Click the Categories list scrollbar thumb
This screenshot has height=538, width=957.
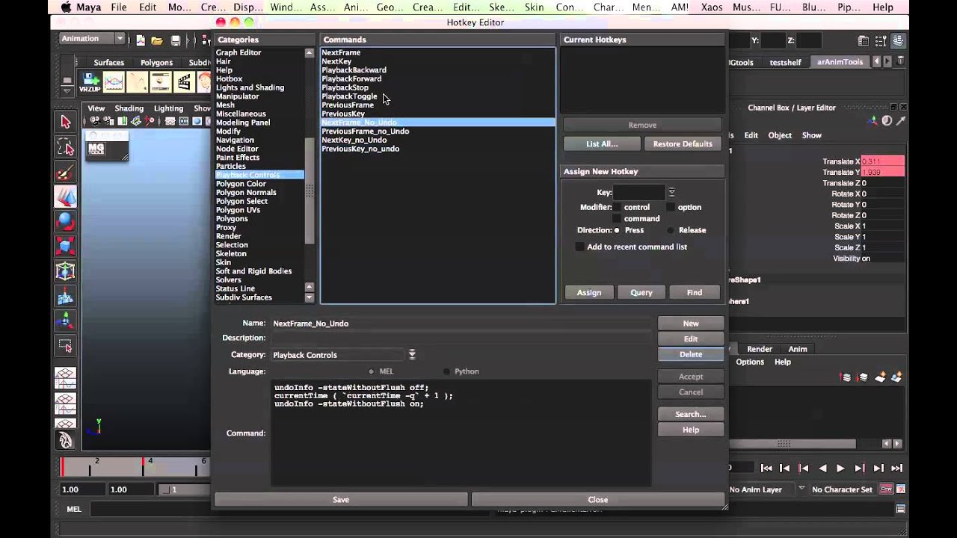[x=310, y=191]
